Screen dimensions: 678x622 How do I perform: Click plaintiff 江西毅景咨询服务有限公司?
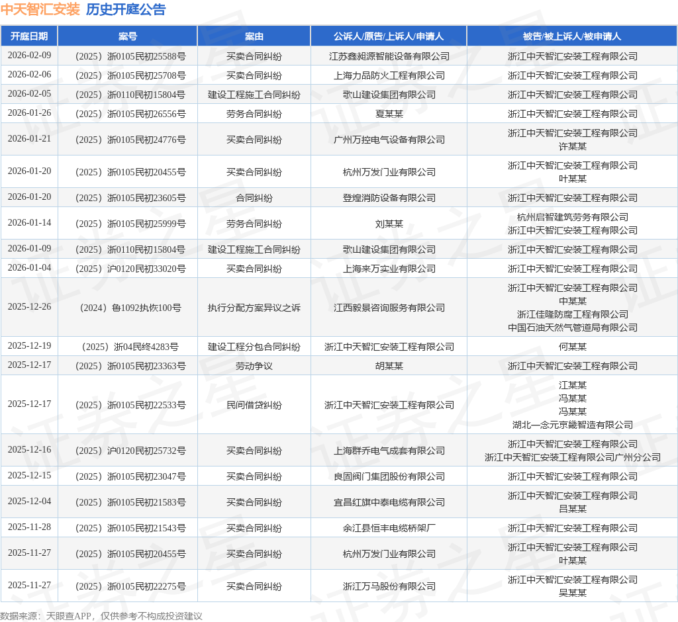point(389,308)
